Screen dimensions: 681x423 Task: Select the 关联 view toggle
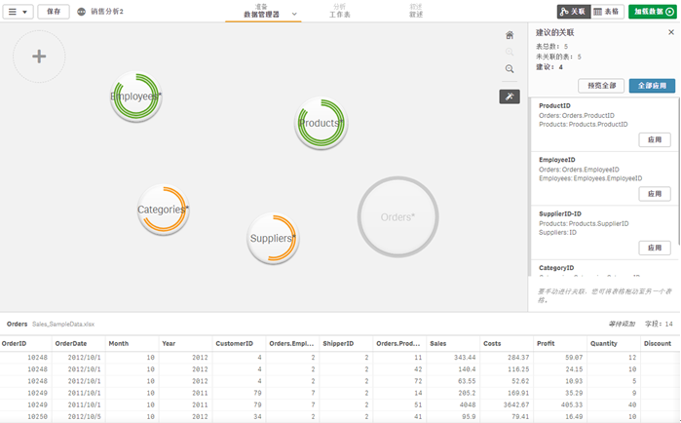tap(573, 12)
